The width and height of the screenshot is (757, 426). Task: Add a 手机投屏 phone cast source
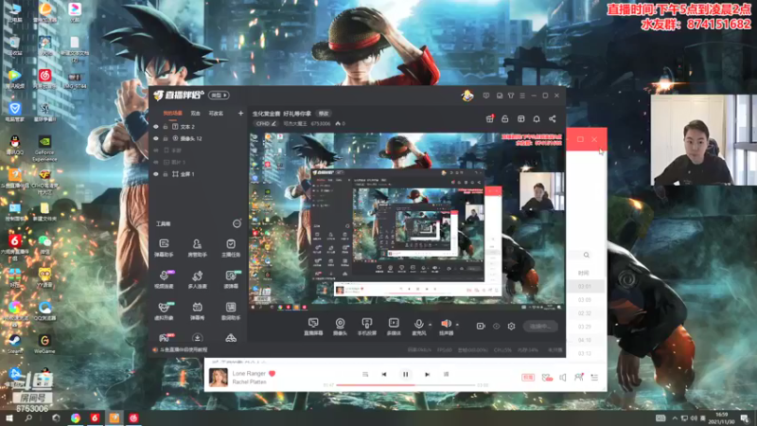(x=367, y=327)
